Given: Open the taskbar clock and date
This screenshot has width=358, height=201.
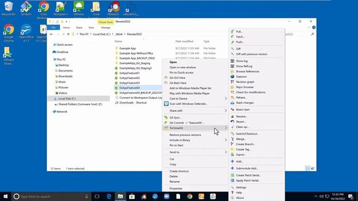Looking at the screenshot, I should [x=337, y=196].
